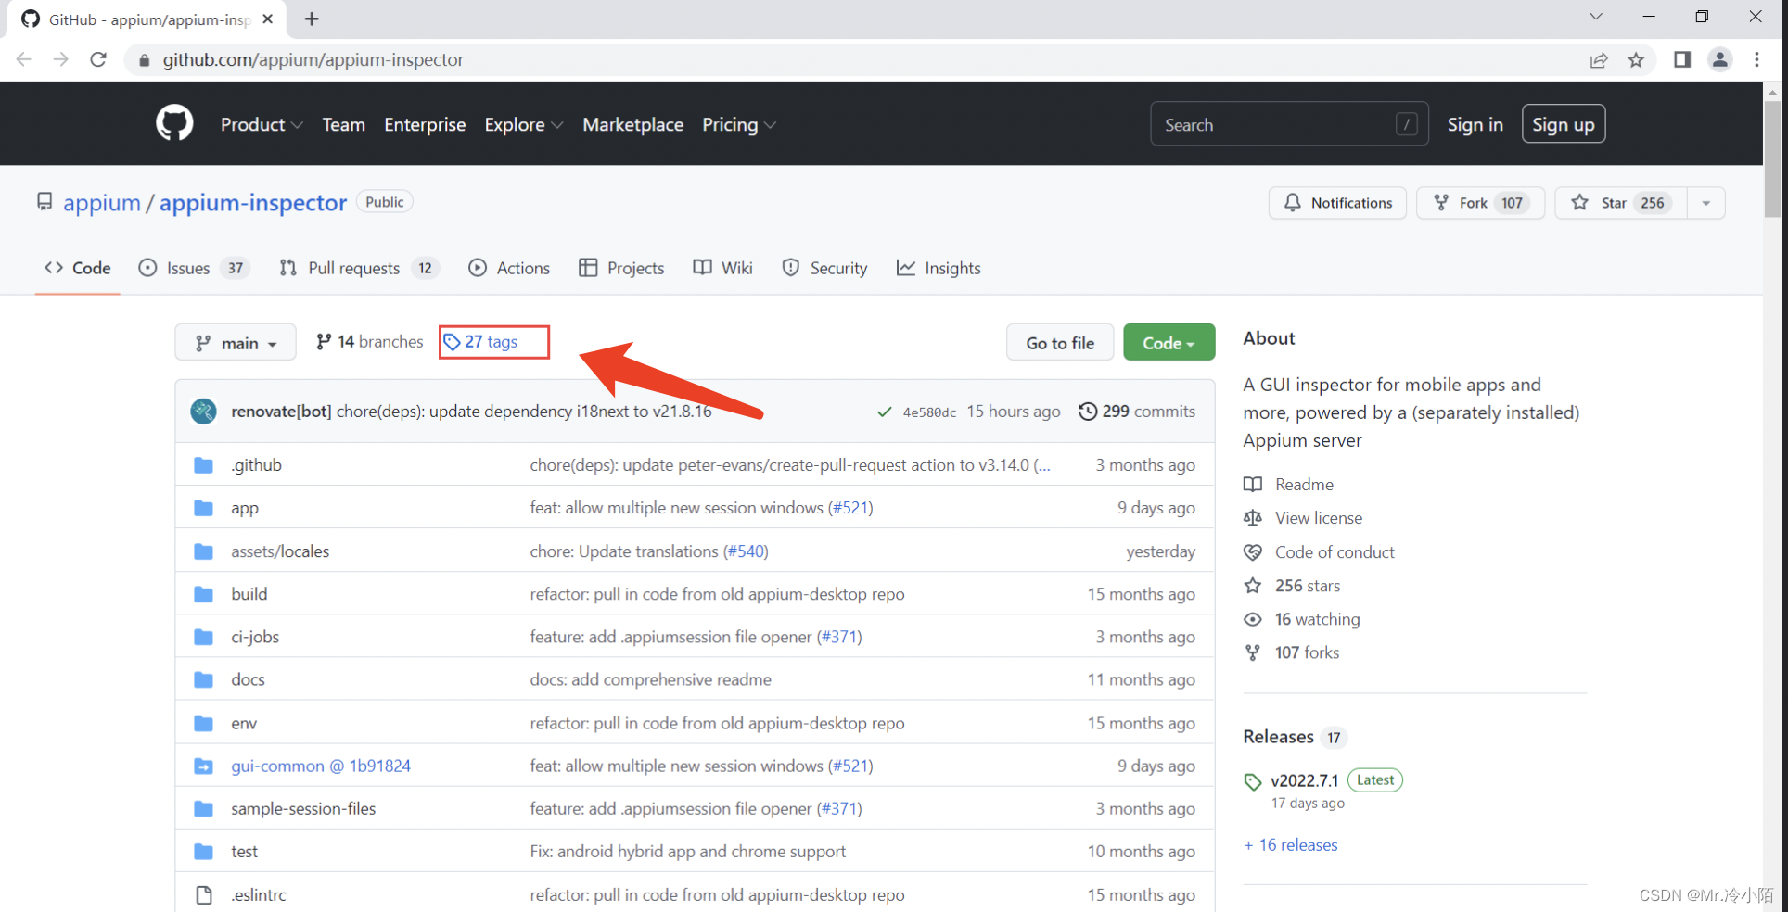The image size is (1788, 912).
Task: Click the share page icon in address bar
Action: (x=1599, y=60)
